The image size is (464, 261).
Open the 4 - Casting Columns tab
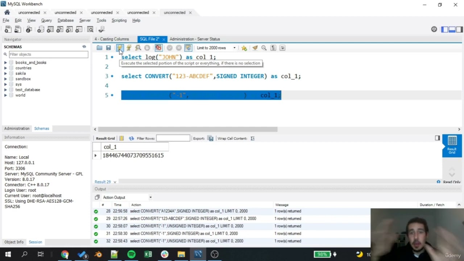112,39
